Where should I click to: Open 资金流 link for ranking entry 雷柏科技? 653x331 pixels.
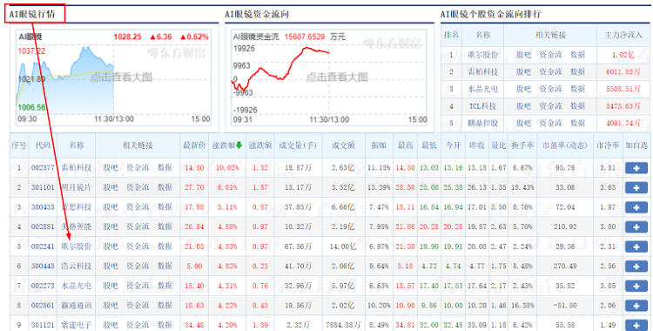[550, 71]
